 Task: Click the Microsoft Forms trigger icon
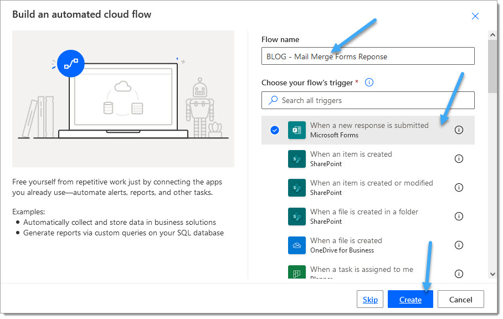[x=296, y=130]
